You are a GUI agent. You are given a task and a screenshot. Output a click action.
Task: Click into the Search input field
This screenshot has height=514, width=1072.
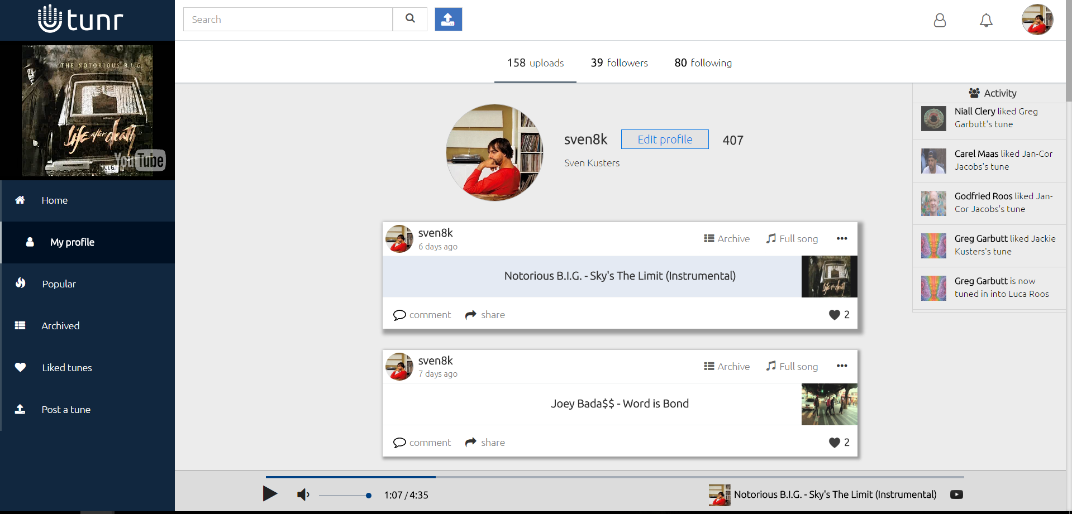click(x=288, y=20)
